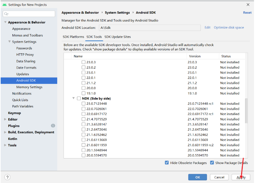This screenshot has width=255, height=183.
Task: Check the NDK 20.0.5594570 checkbox
Action: 83,155
